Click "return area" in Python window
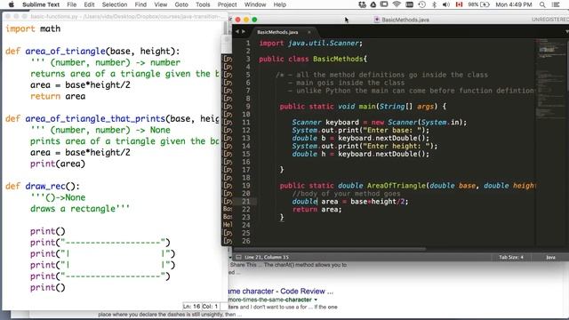Image resolution: width=569 pixels, height=320 pixels. click(x=58, y=96)
